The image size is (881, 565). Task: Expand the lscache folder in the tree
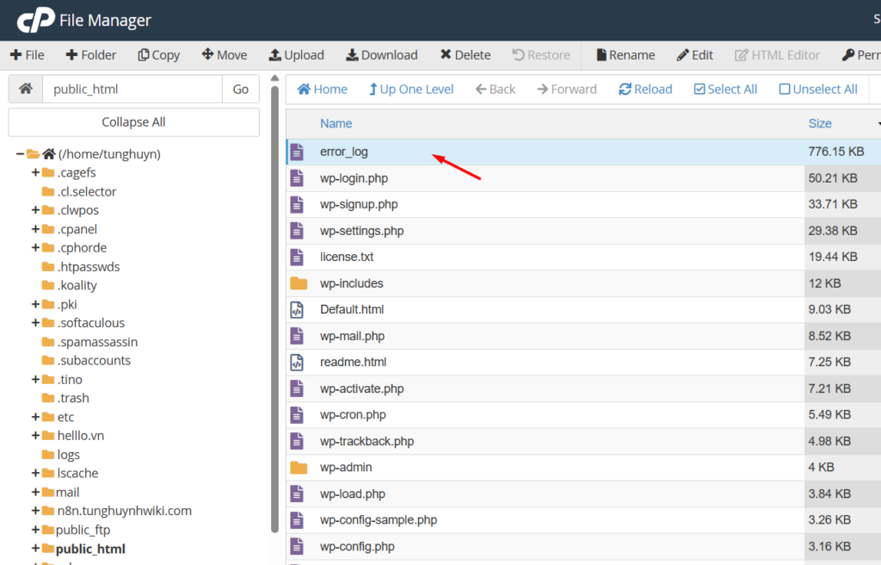pyautogui.click(x=35, y=473)
